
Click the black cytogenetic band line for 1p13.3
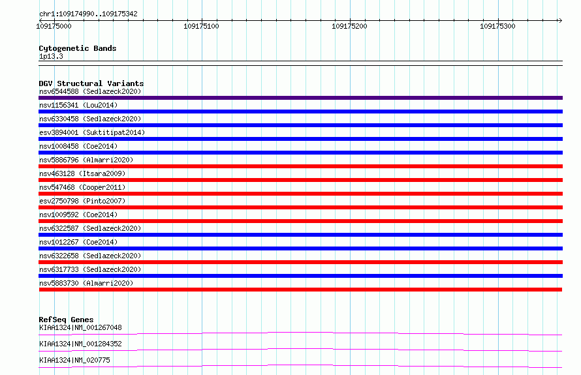pos(300,63)
